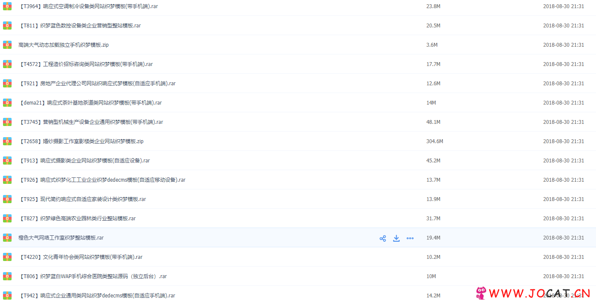The width and height of the screenshot is (596, 300).
Task: Click the 3.6M file size
Action: 432,45
